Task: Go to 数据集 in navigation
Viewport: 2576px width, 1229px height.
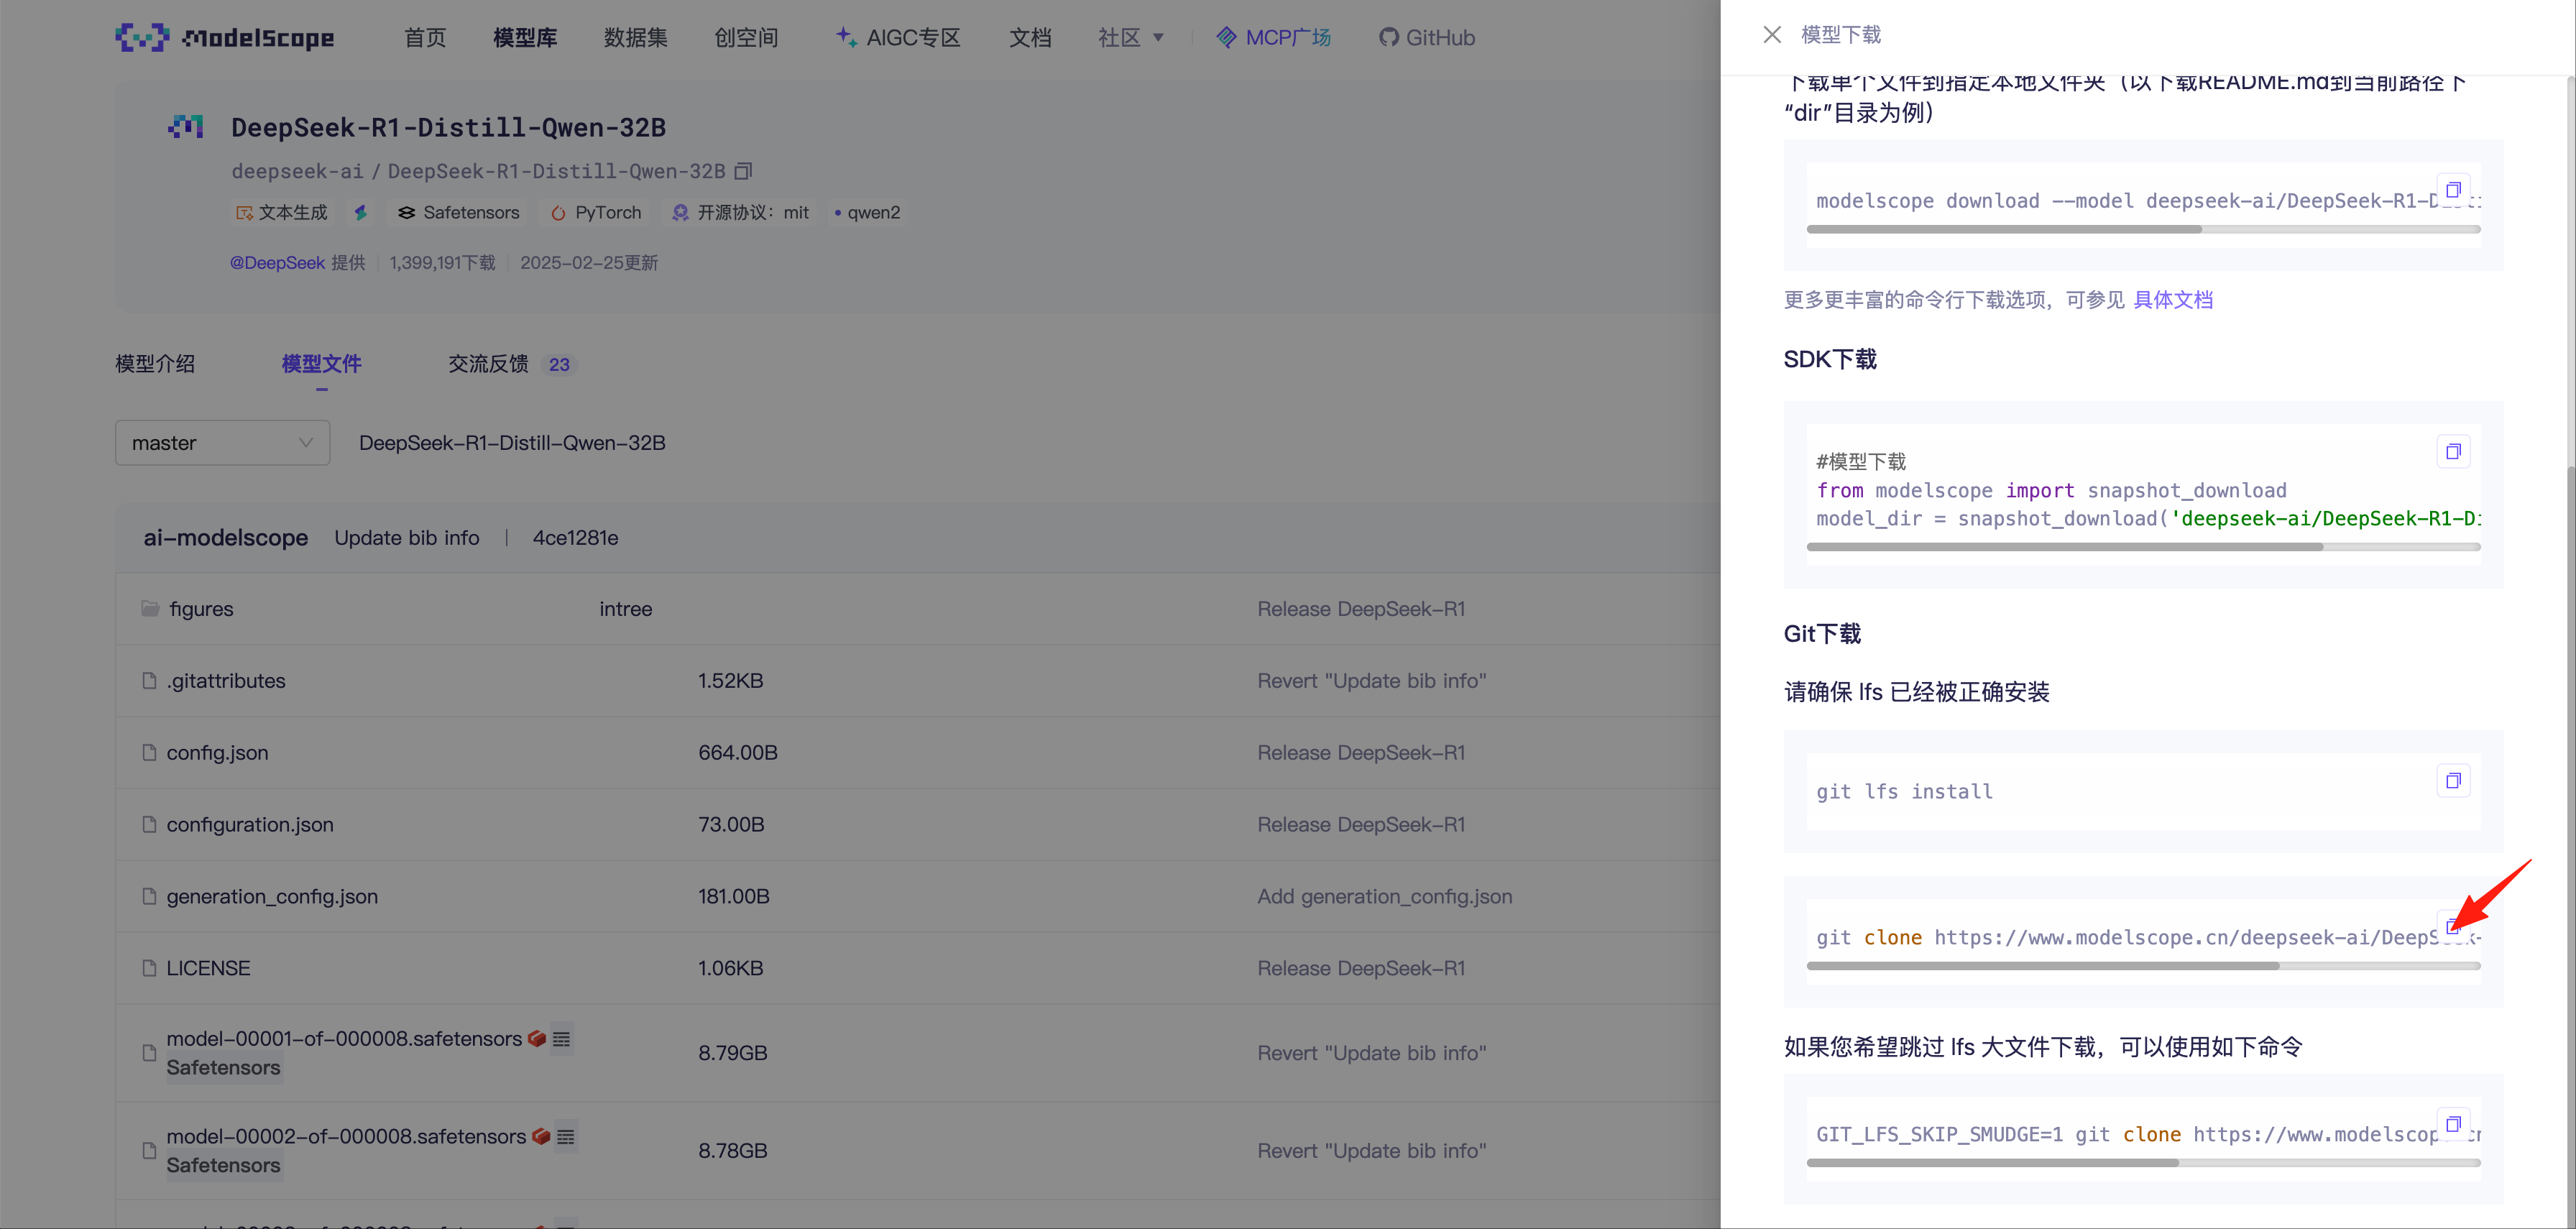Action: (x=635, y=38)
